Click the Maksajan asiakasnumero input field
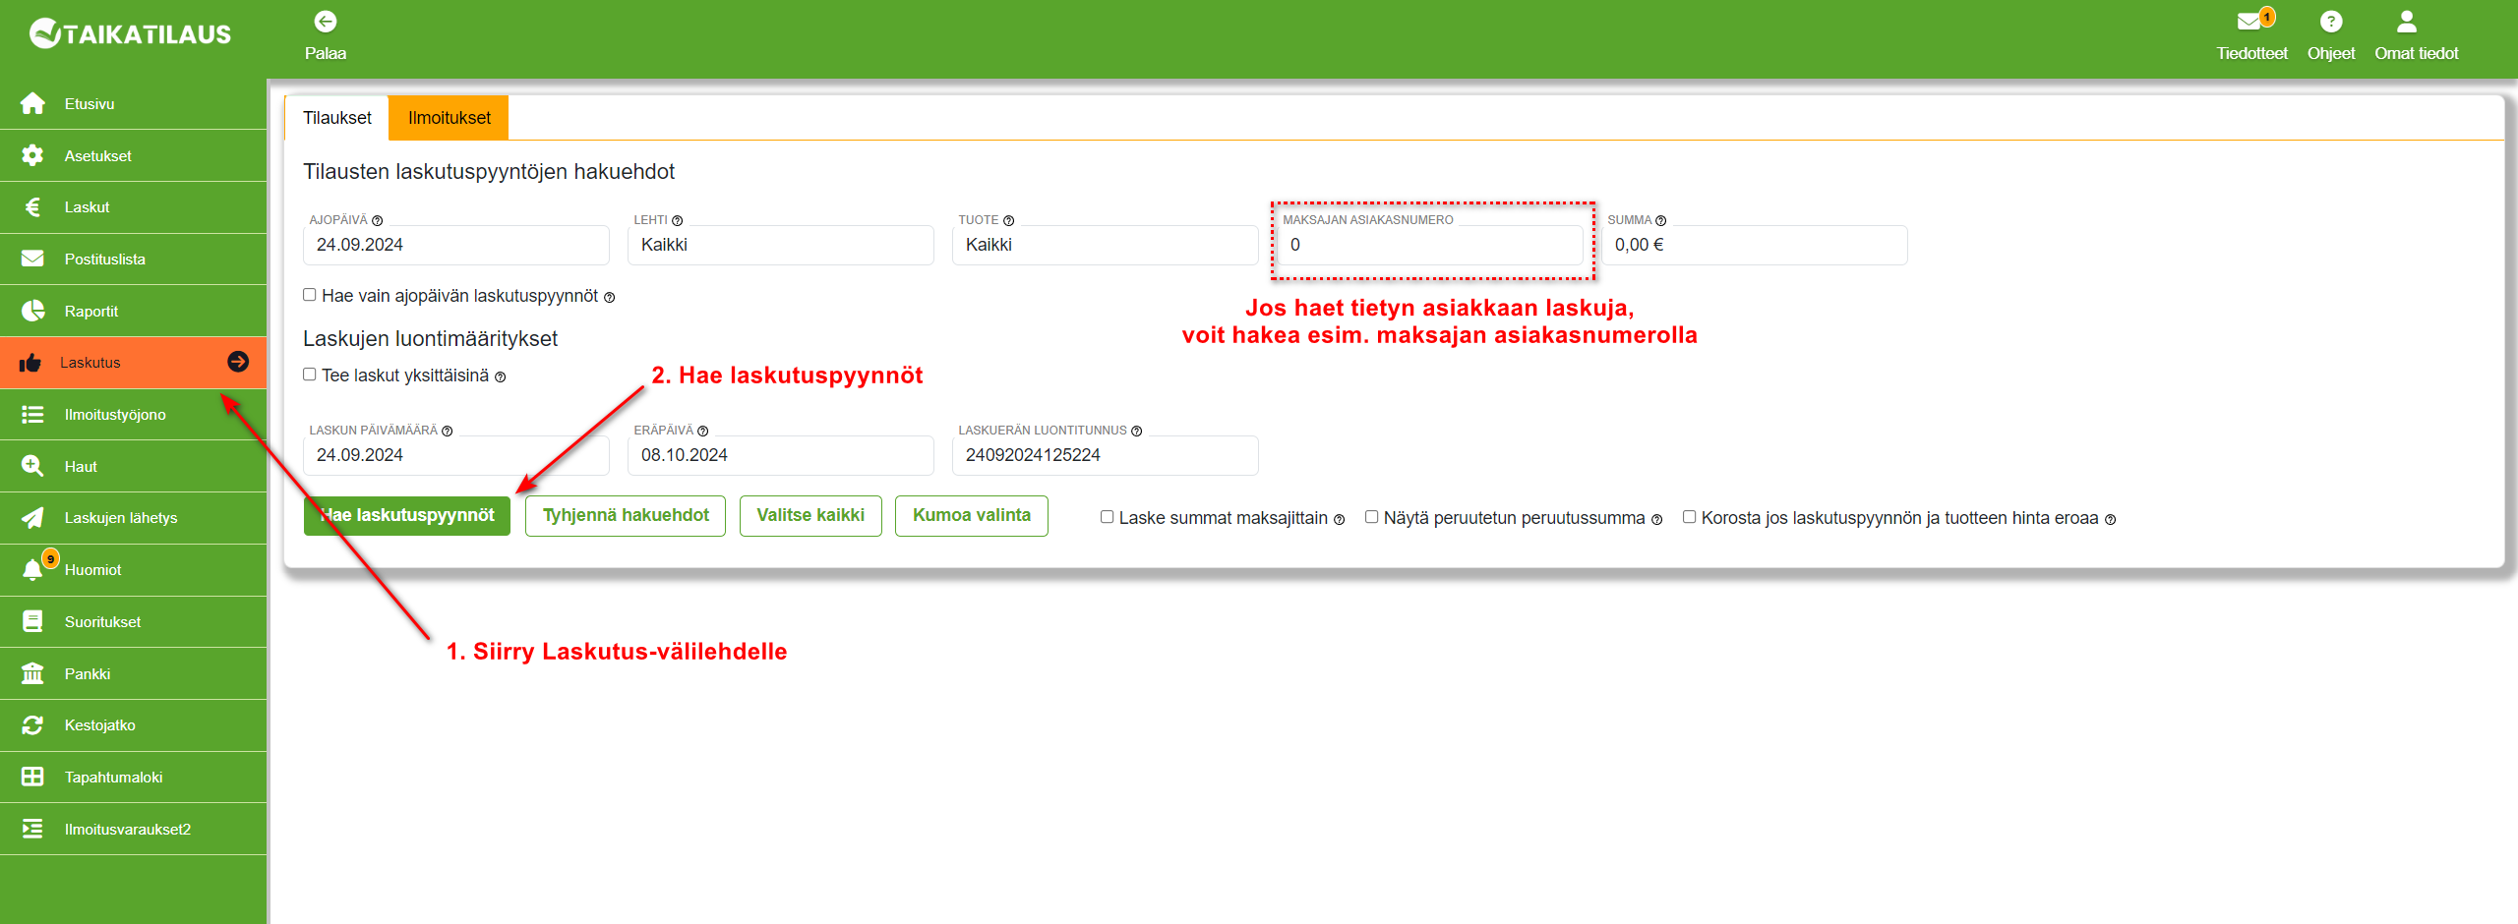This screenshot has height=924, width=2518. 1430,245
